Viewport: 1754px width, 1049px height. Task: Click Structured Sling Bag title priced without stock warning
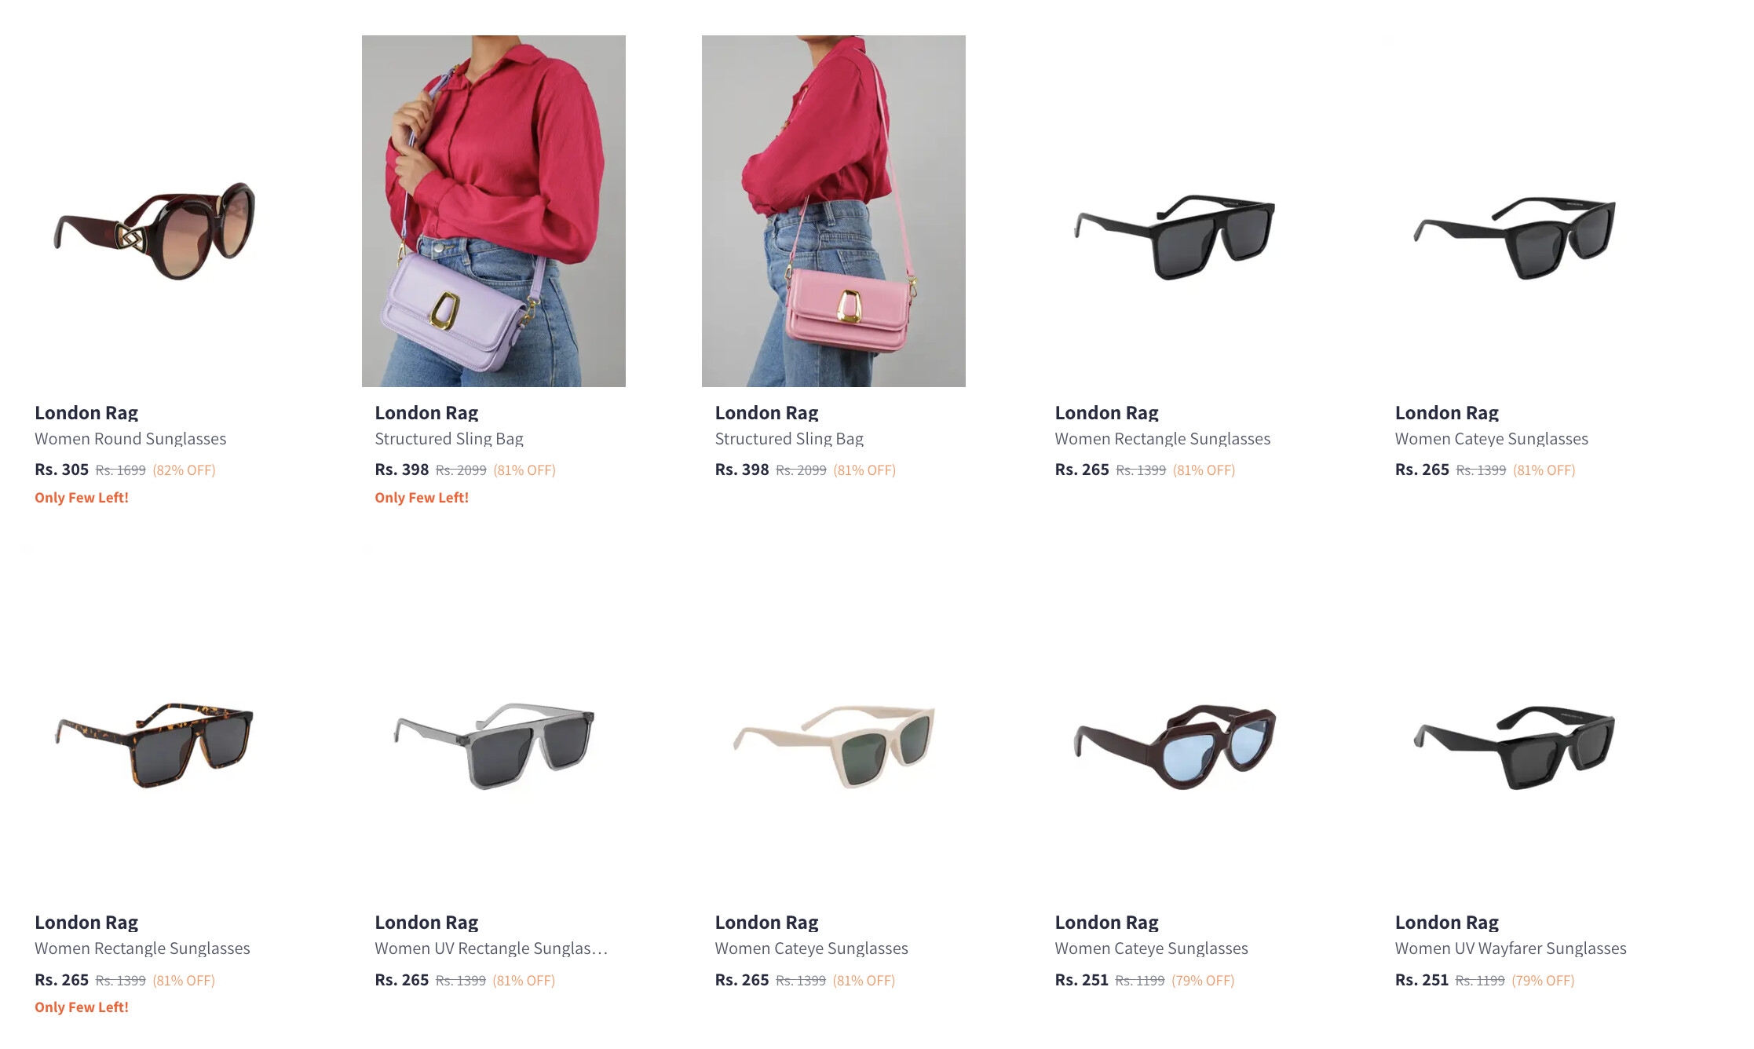coord(789,439)
